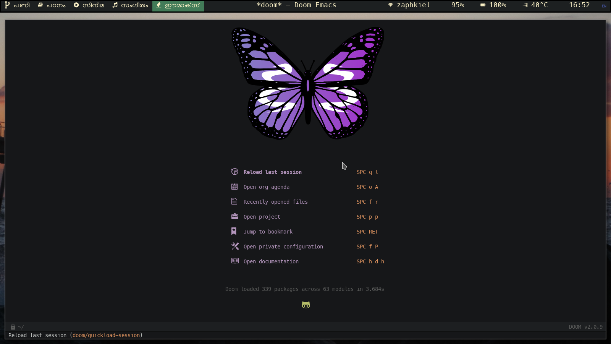Click the SPC q l keybinding
Image resolution: width=611 pixels, height=344 pixels.
coord(367,172)
